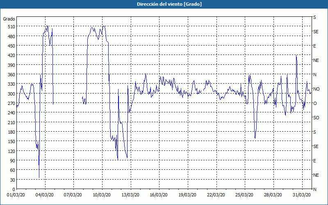Viewport: 328px width, 205px height.
Task: Click the 60 degree axis label
Action: (x=13, y=170)
